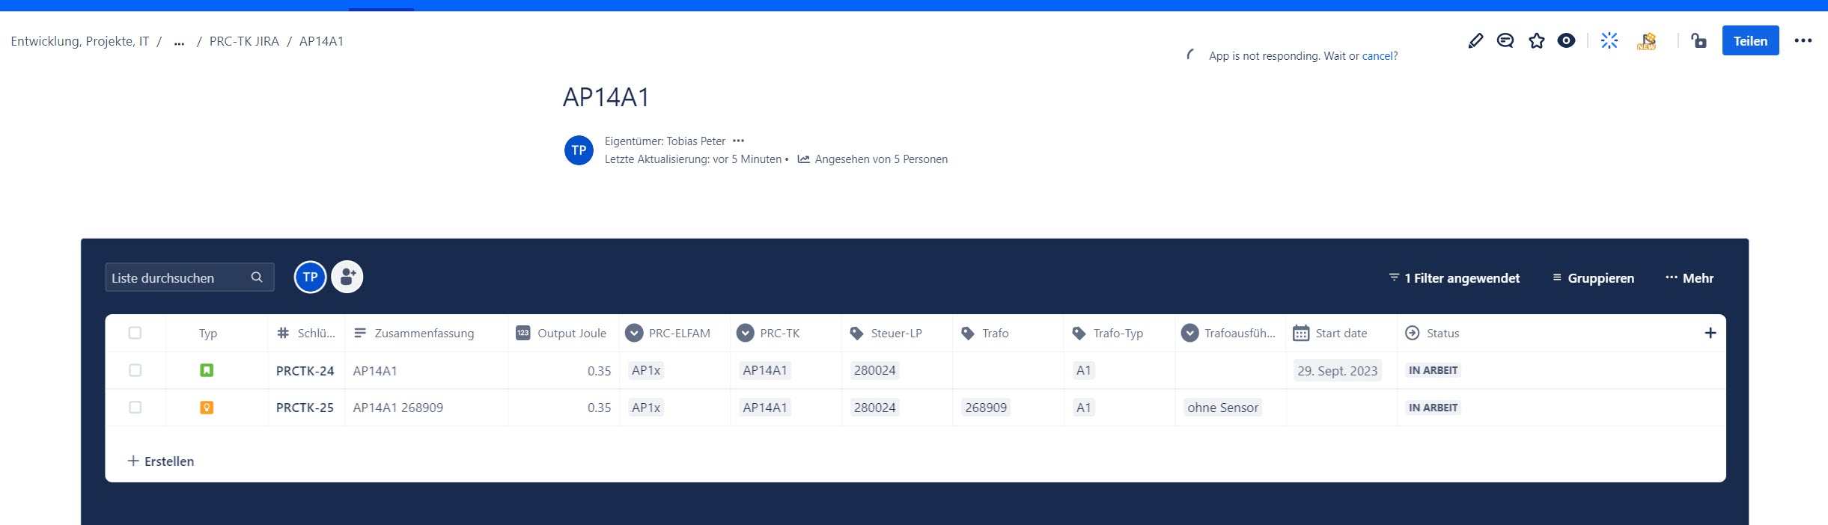
Task: Click the add people avatar icon
Action: [347, 277]
